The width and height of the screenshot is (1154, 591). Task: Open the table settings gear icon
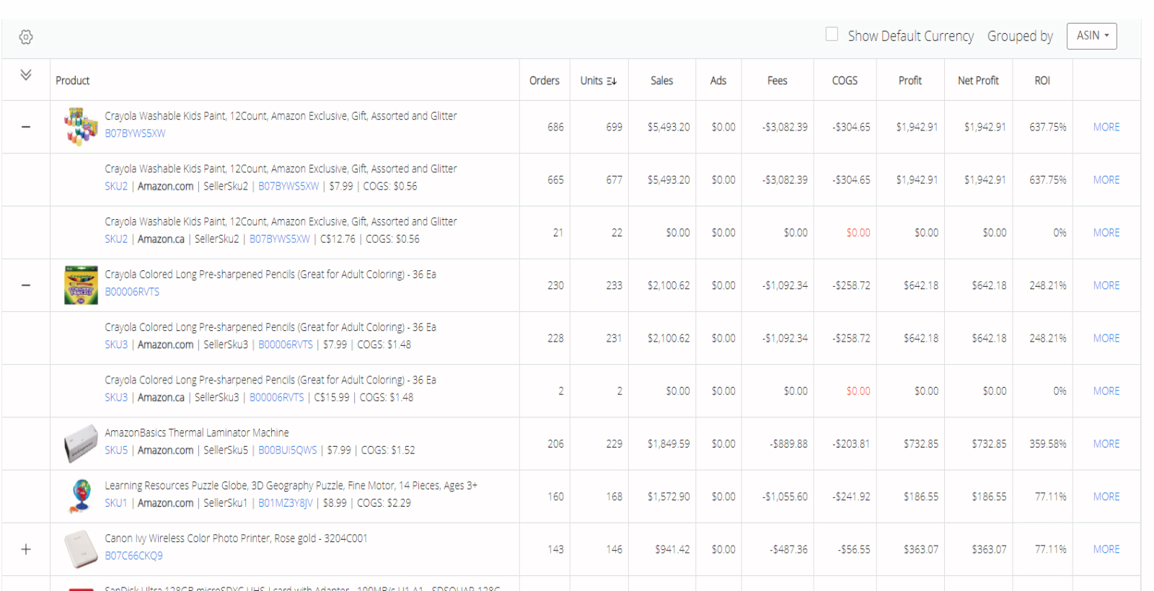tap(26, 37)
